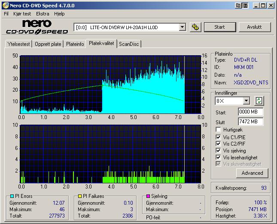Click the Nero CD-DVD Speed logo

[x=37, y=27]
